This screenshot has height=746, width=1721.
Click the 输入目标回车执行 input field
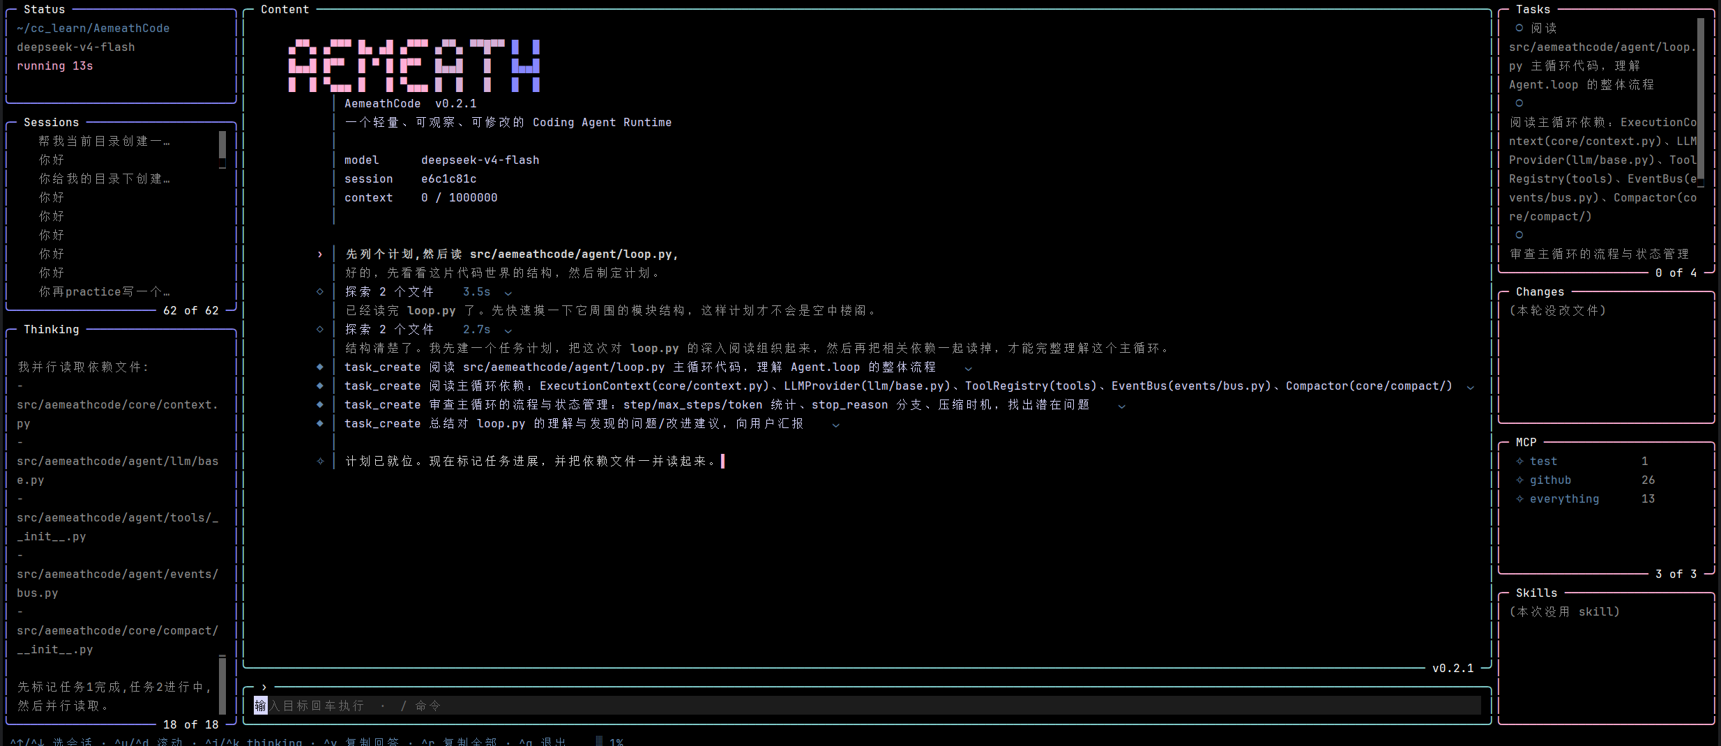[867, 706]
